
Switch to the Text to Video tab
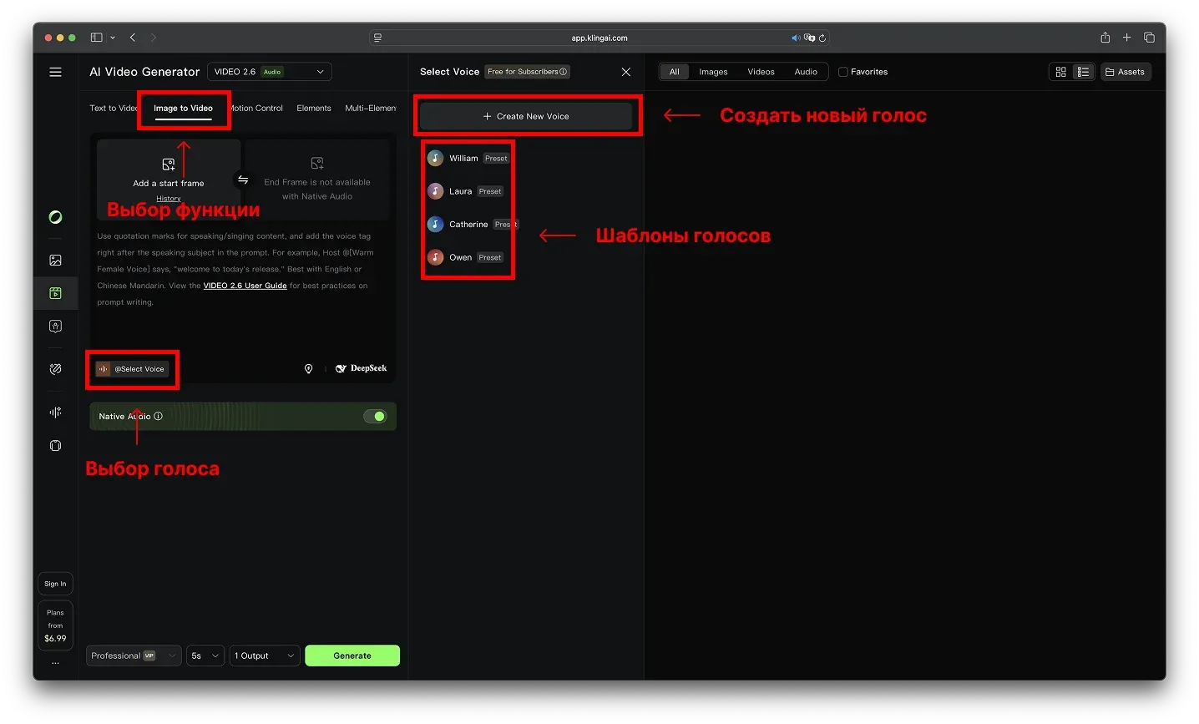112,108
